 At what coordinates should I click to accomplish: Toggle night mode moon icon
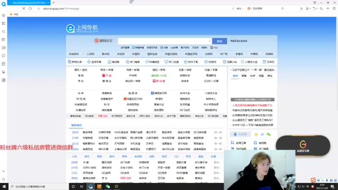click(322, 8)
